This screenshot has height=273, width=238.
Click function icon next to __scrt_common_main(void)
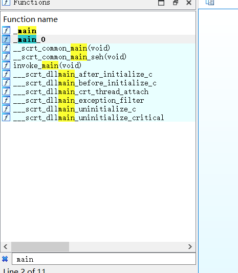6,48
